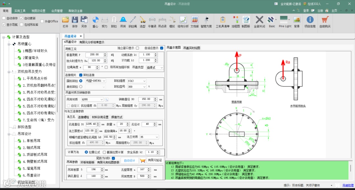Click the 登录 login link
Screen dimensions: 355x190
pyautogui.click(x=306, y=11)
